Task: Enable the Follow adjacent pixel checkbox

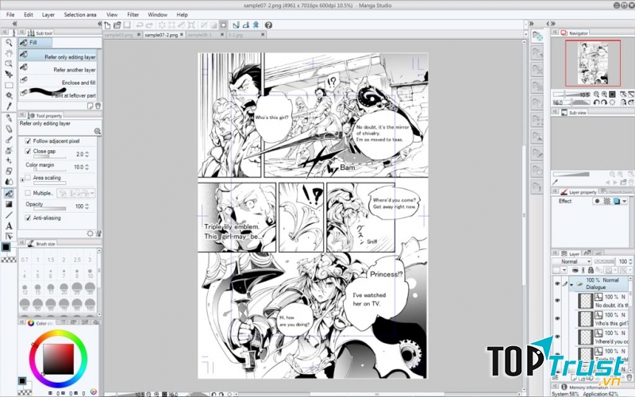Action: coord(28,141)
